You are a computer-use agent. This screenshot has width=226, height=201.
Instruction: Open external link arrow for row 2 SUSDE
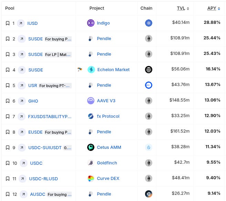[x=22, y=39]
